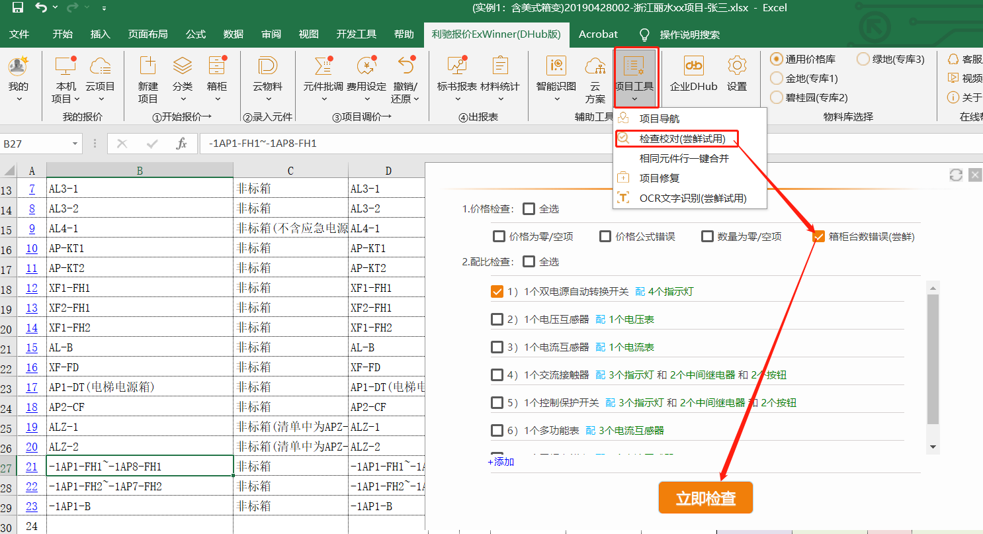Select the 通用价格库 radio button
Screen dimensions: 983x534
(x=777, y=59)
